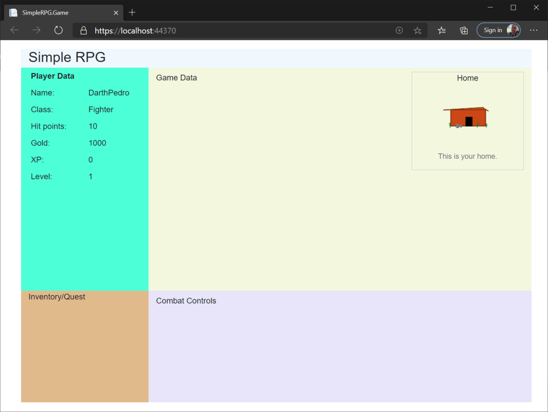Screen dimensions: 548x412
Task: Click the player name DarthPedro
Action: pos(109,93)
